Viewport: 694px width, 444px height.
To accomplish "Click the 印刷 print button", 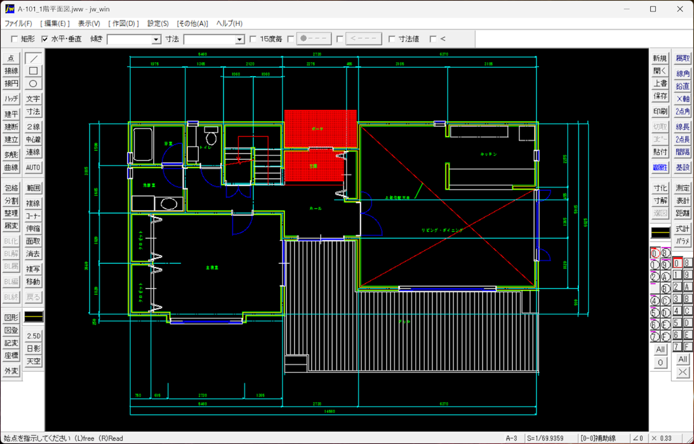I will 660,112.
